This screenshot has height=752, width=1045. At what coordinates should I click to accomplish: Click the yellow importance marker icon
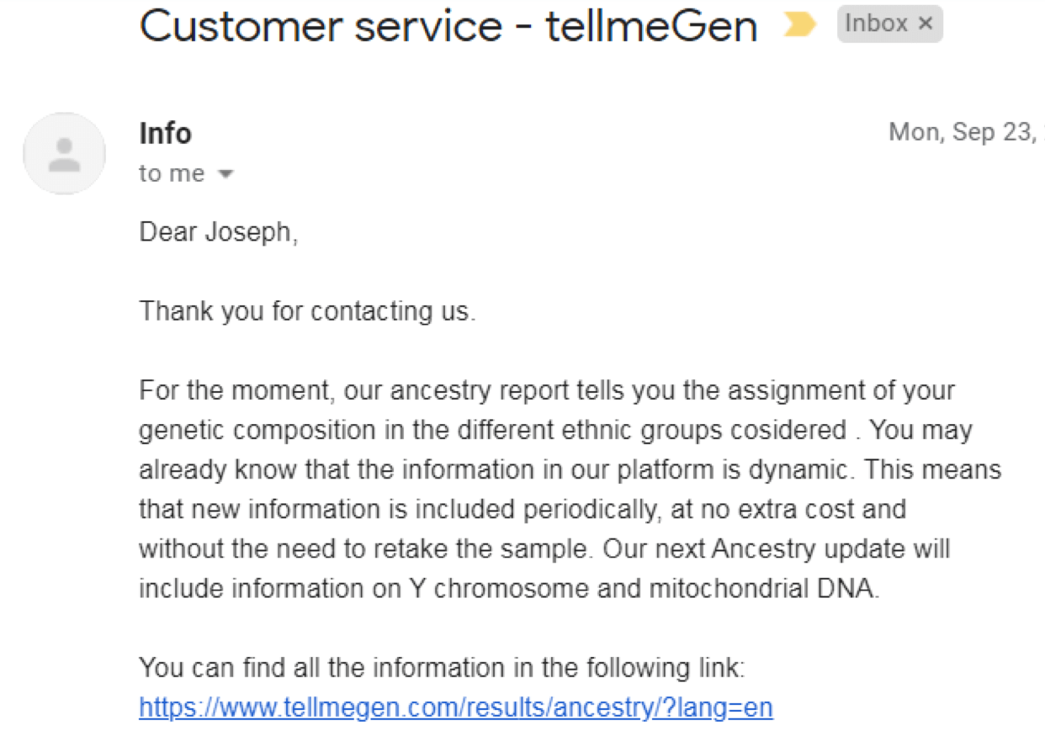click(799, 25)
